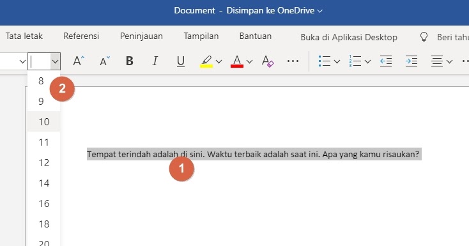469x246 pixels.
Task: Select font size 12
Action: click(43, 162)
